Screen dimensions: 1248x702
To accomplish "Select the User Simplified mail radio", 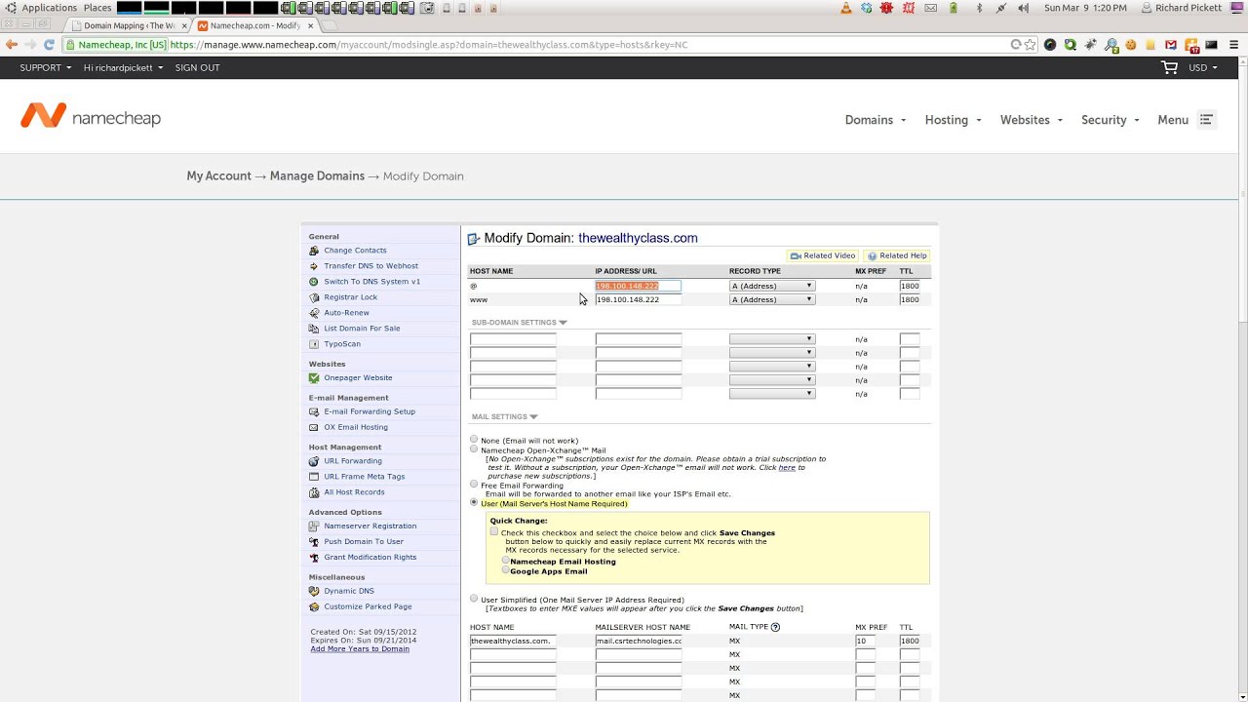I will pyautogui.click(x=474, y=599).
